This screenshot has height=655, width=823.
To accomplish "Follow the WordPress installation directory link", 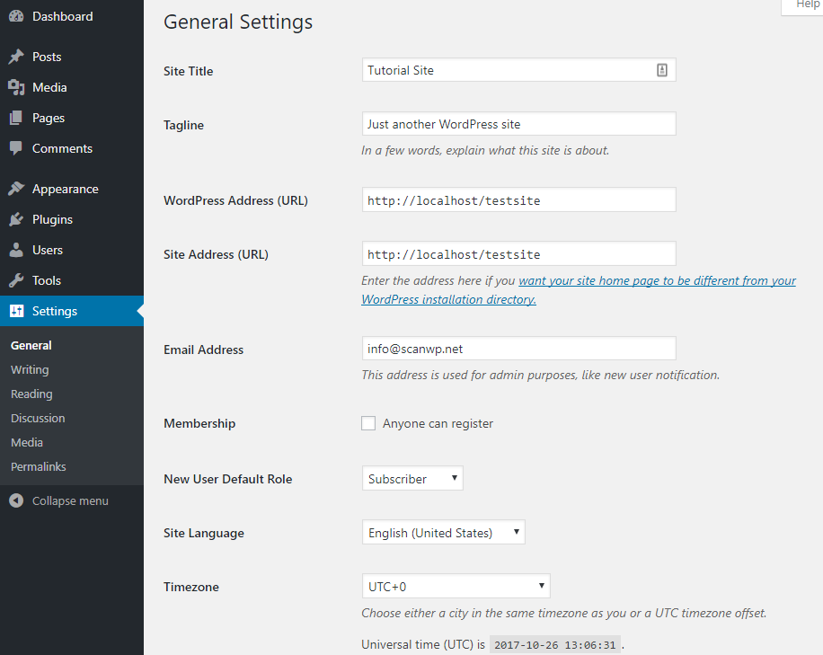I will [x=448, y=299].
